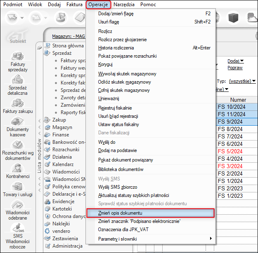Click the Popraw link

[235, 68]
